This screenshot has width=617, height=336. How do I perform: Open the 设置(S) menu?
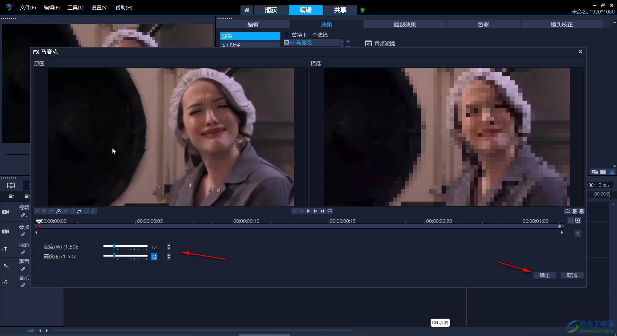(99, 8)
